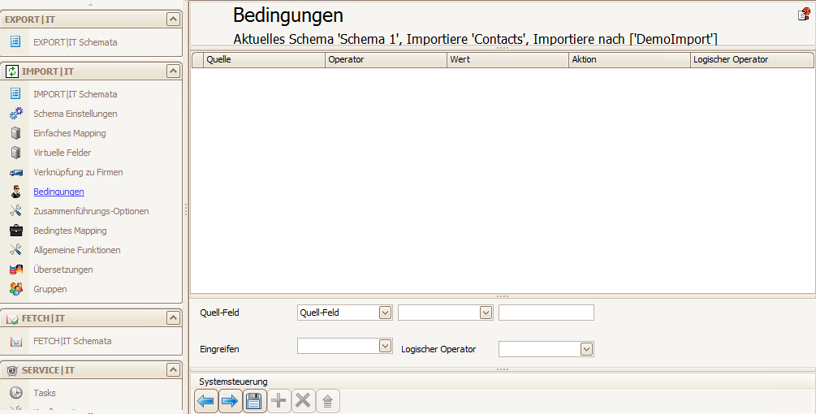The width and height of the screenshot is (816, 414).
Task: Click the IMPORT|IT header refresh icon
Action: point(11,71)
